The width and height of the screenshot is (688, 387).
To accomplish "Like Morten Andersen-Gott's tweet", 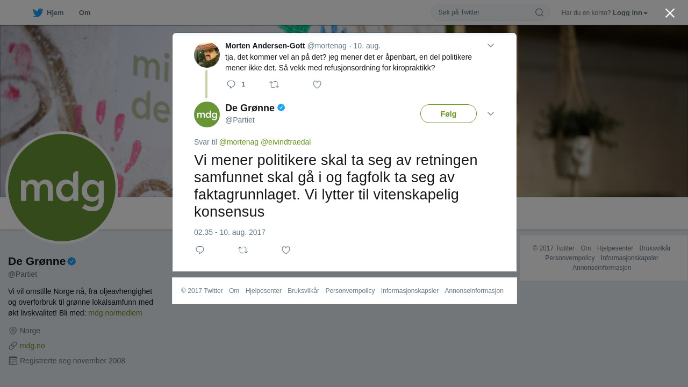I will pos(317,84).
